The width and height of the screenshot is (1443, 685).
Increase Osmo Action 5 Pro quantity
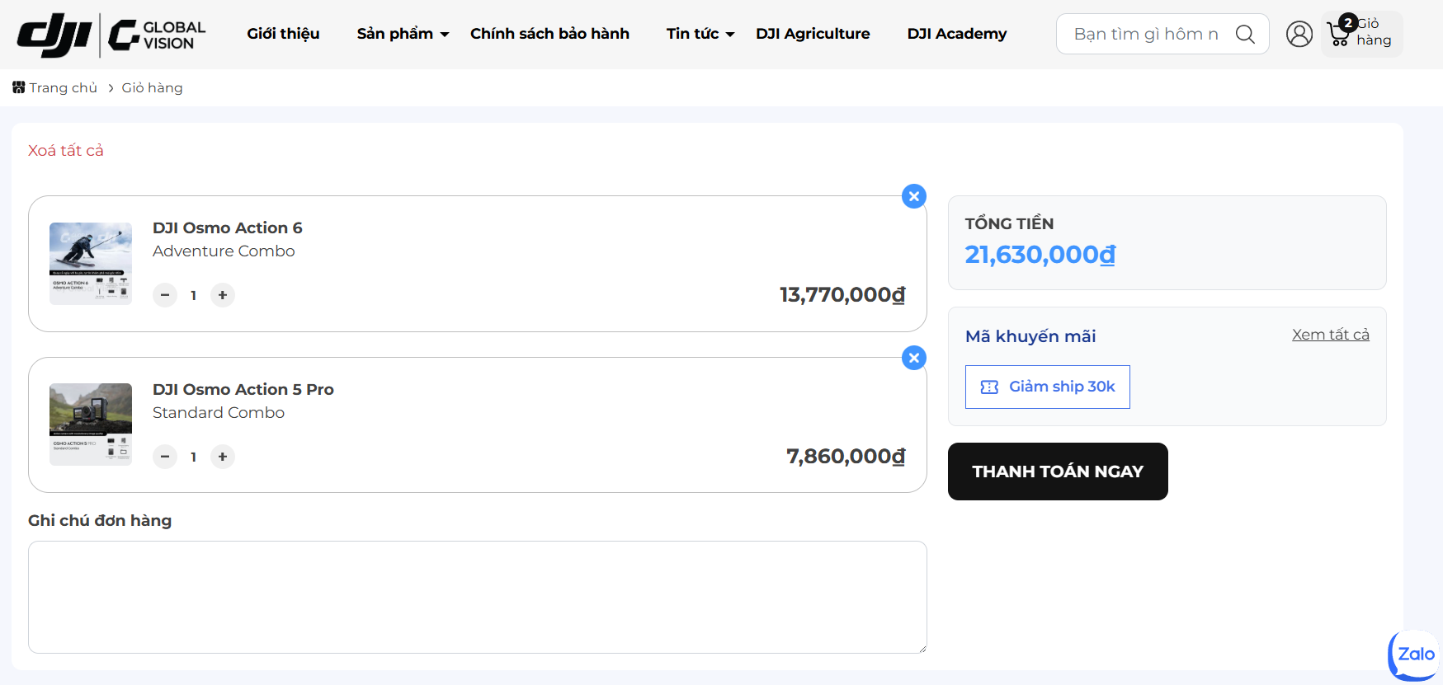coord(223,457)
